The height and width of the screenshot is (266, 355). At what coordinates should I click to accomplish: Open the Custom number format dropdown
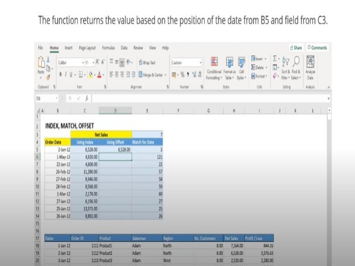tap(200, 63)
